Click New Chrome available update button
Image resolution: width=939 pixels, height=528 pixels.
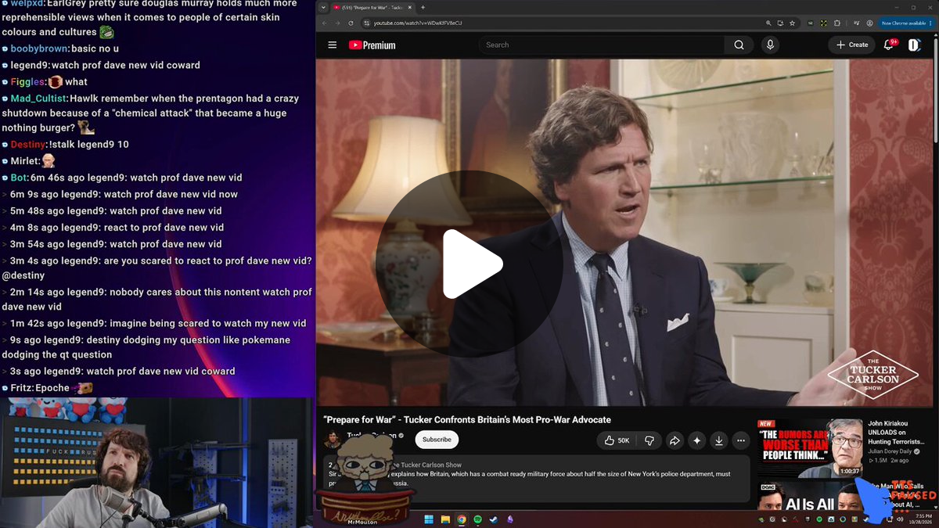906,23
